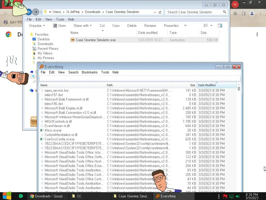Click dfsvc.ni.exe file icon
The height and width of the screenshot is (200, 266).
(x=42, y=130)
